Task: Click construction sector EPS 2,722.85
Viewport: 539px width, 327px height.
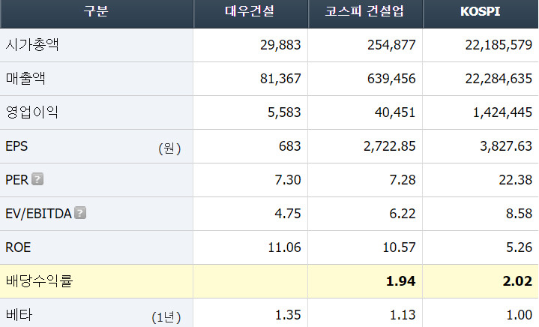Action: click(x=390, y=146)
